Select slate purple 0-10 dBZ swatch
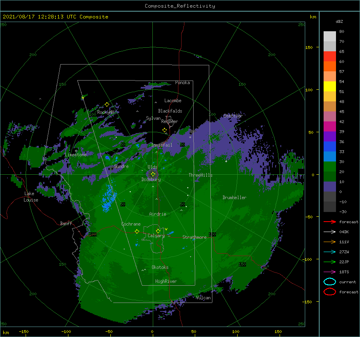Viewport: 360px width, 337px height. coord(330,186)
